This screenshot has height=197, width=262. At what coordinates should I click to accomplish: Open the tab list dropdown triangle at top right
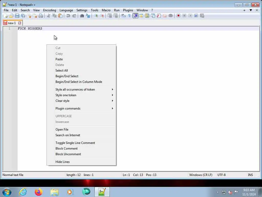(251, 10)
